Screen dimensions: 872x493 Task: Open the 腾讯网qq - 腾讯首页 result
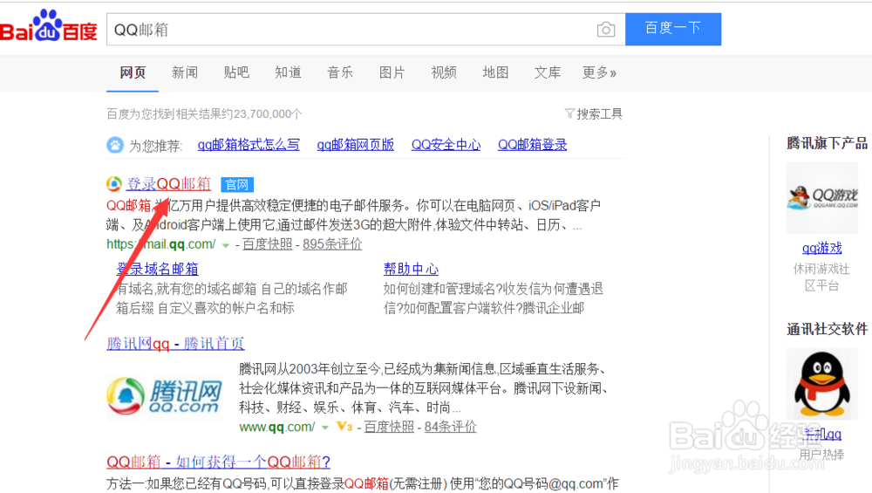[176, 343]
